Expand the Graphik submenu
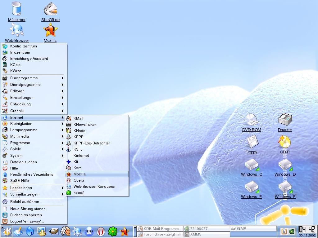Viewport: 318px width, 238px height. pos(34,111)
